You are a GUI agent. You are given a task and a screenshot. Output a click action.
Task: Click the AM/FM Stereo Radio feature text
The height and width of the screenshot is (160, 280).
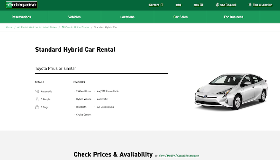tap(108, 91)
